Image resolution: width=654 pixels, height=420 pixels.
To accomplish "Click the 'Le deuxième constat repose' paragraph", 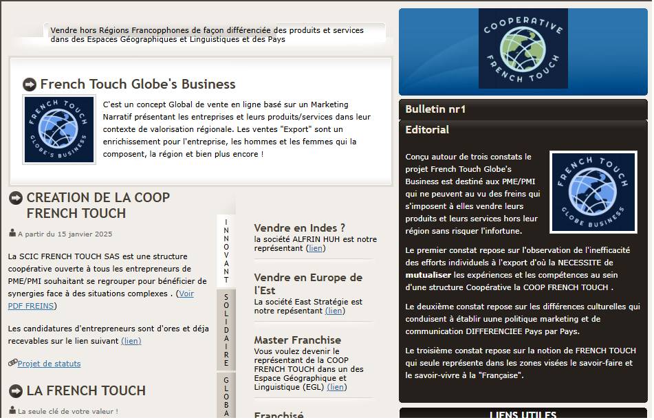I will pos(523,319).
